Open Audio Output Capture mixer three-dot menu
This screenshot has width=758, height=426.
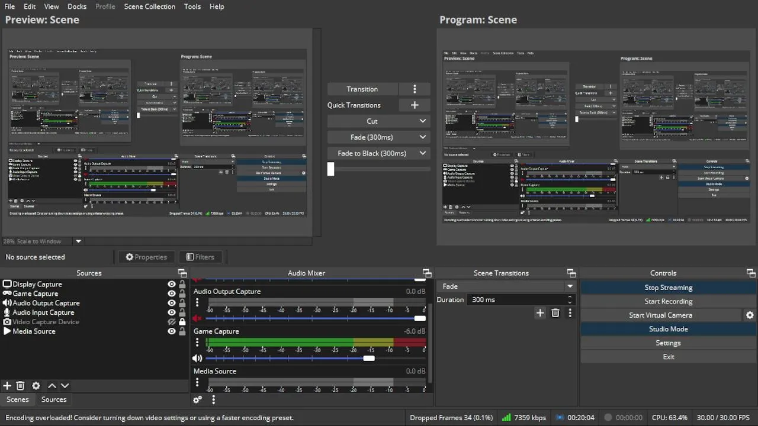click(x=197, y=302)
